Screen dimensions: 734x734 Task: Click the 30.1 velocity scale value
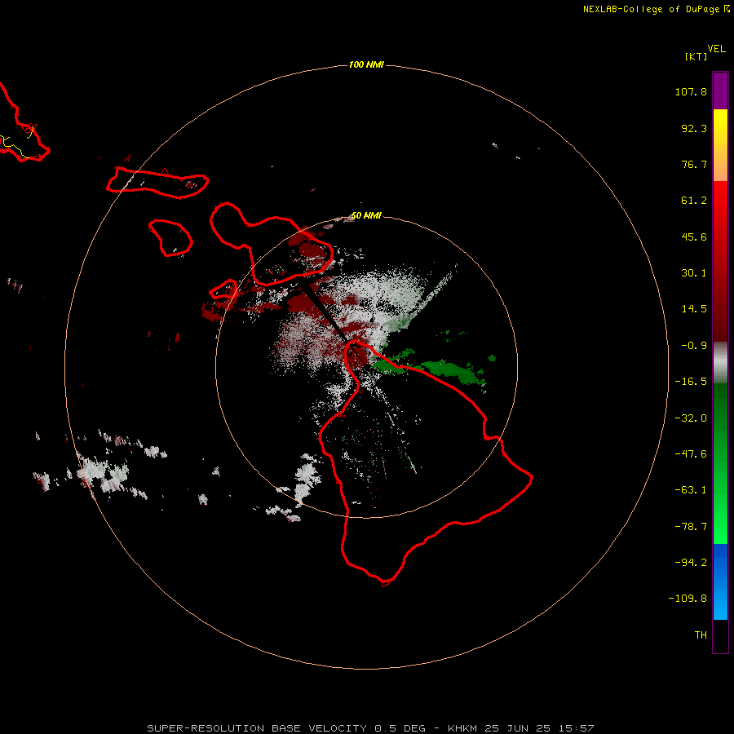[694, 273]
